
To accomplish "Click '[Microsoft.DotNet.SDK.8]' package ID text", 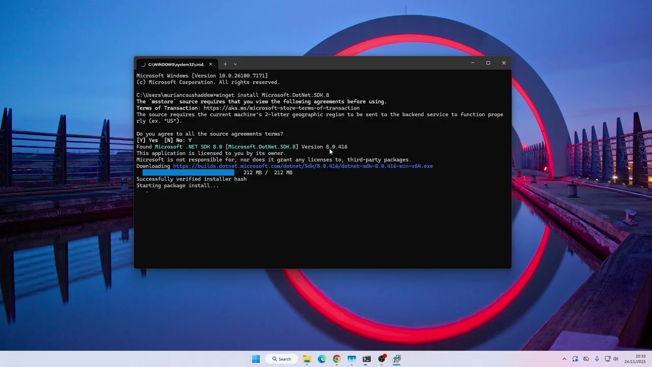I will tap(262, 147).
